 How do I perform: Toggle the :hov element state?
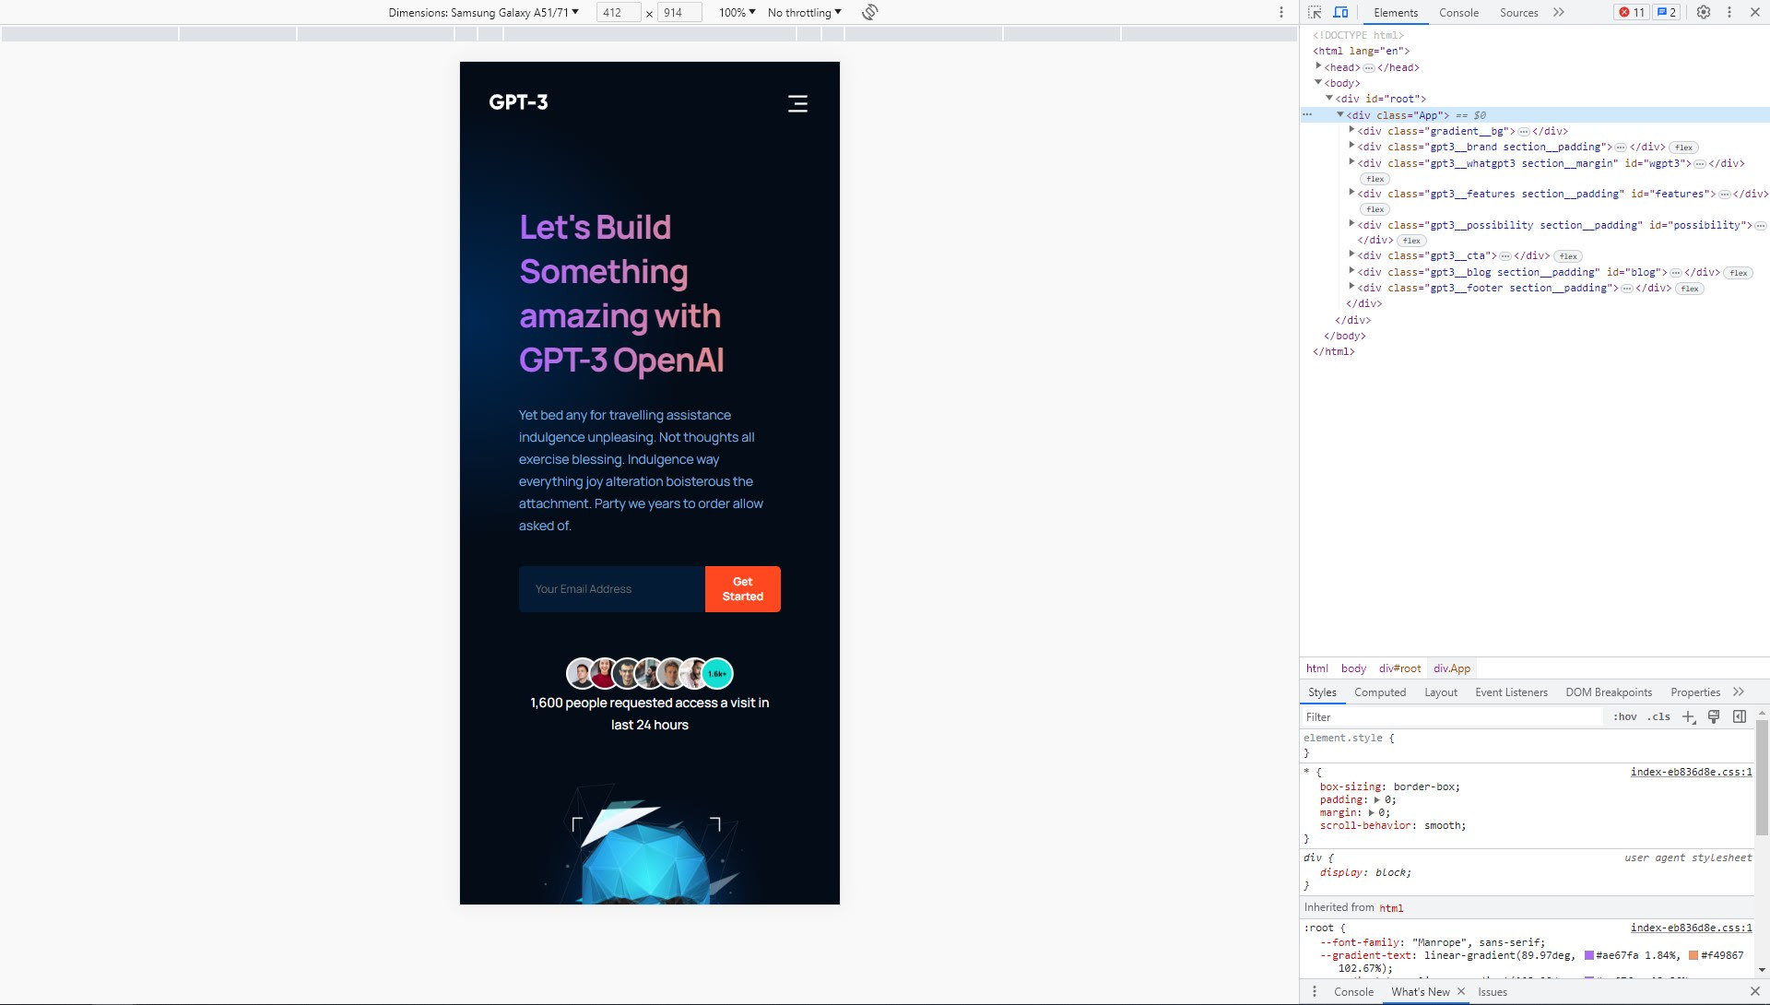coord(1625,716)
